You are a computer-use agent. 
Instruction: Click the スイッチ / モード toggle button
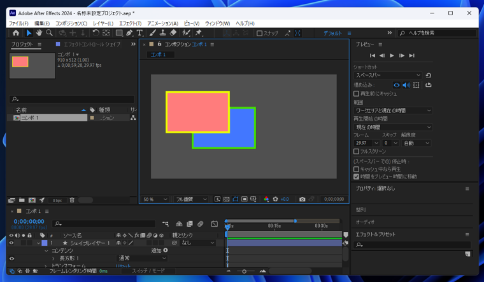coord(148,271)
